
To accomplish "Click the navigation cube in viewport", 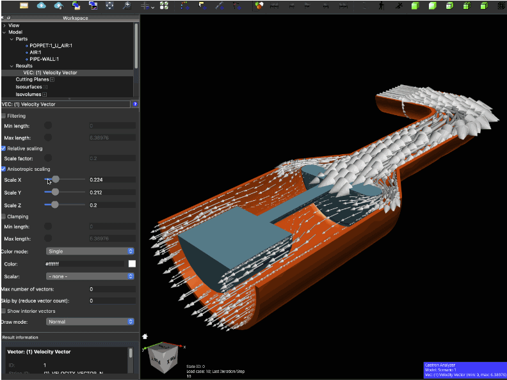I will coord(163,358).
